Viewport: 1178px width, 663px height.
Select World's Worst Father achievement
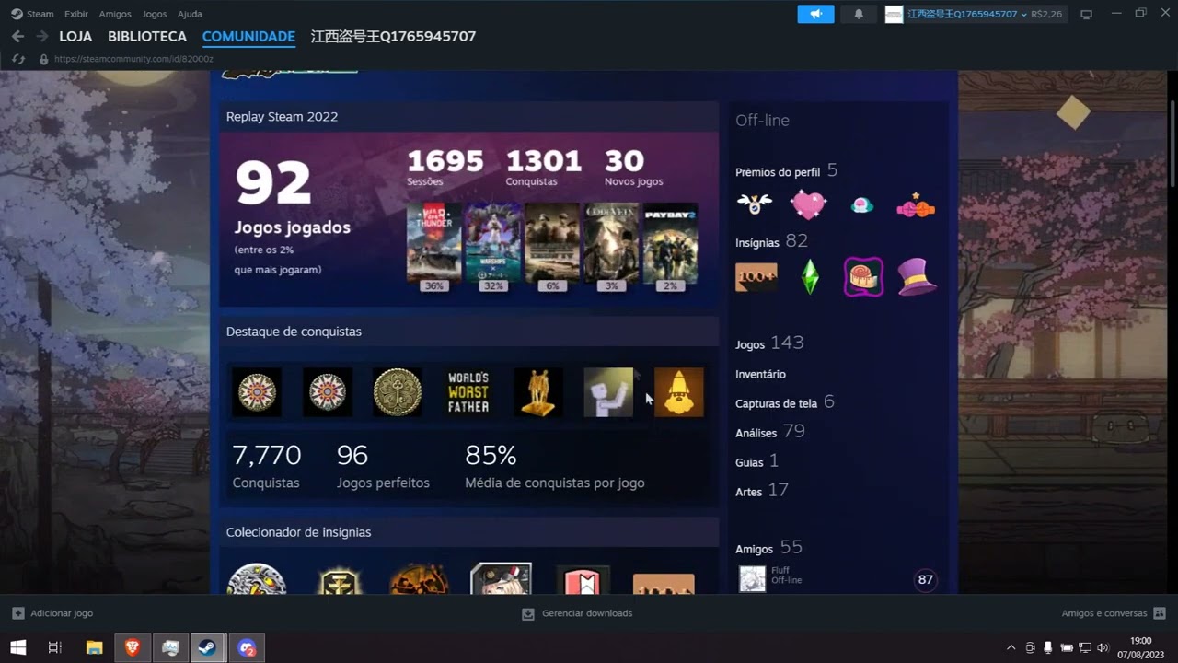(468, 392)
